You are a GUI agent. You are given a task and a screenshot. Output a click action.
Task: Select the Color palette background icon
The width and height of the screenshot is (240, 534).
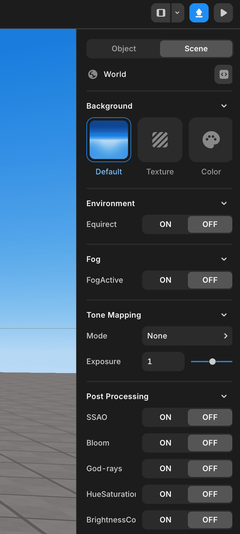[x=211, y=140]
